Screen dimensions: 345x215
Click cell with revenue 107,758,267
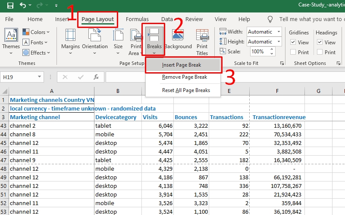[277, 186]
